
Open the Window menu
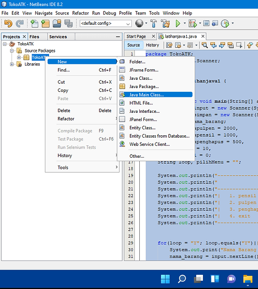pyautogui.click(x=171, y=13)
